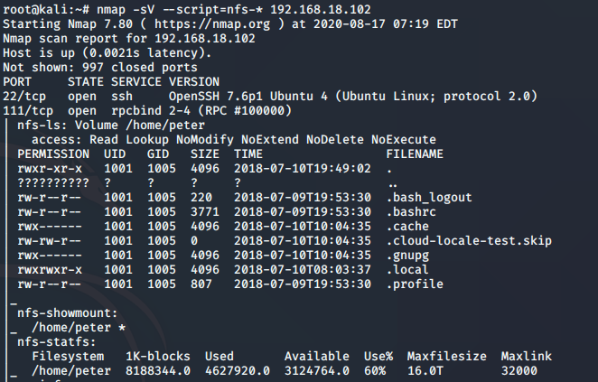The image size is (598, 382).
Task: Click the /home/peter * export line
Action: coord(79,328)
